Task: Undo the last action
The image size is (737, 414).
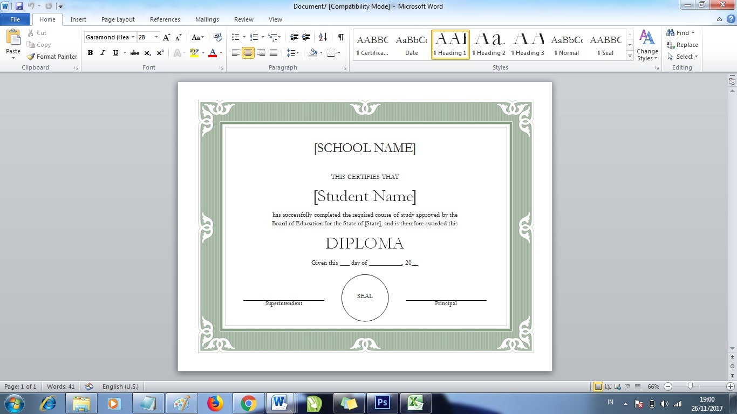Action: (31, 6)
